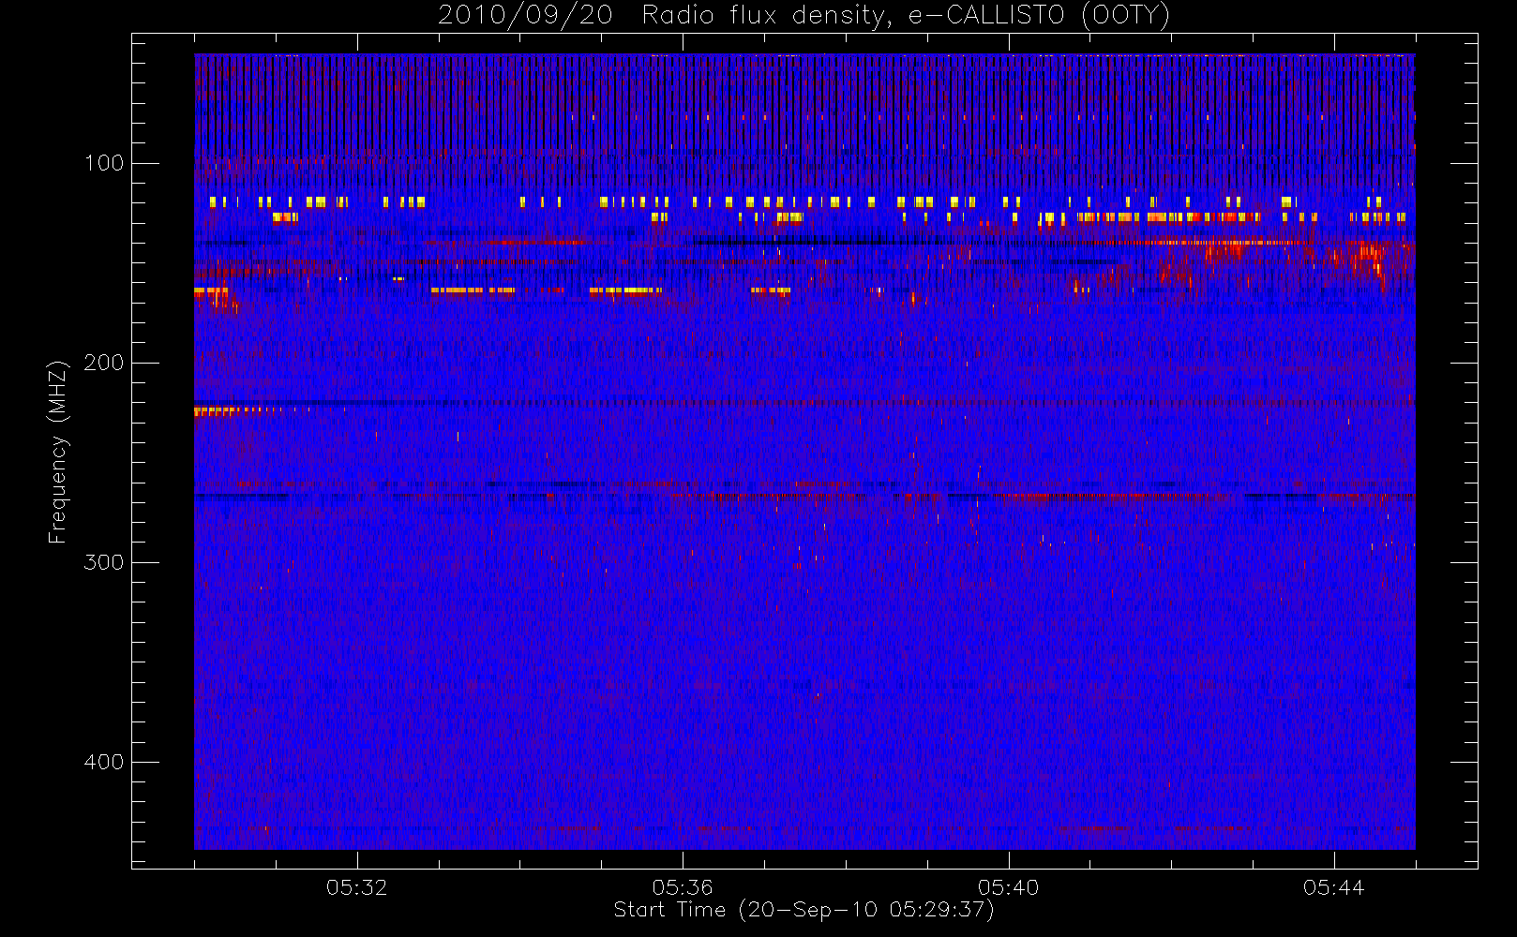Click the 200 MHz frequency tick label
Viewport: 1517px width, 937px height.
(103, 363)
